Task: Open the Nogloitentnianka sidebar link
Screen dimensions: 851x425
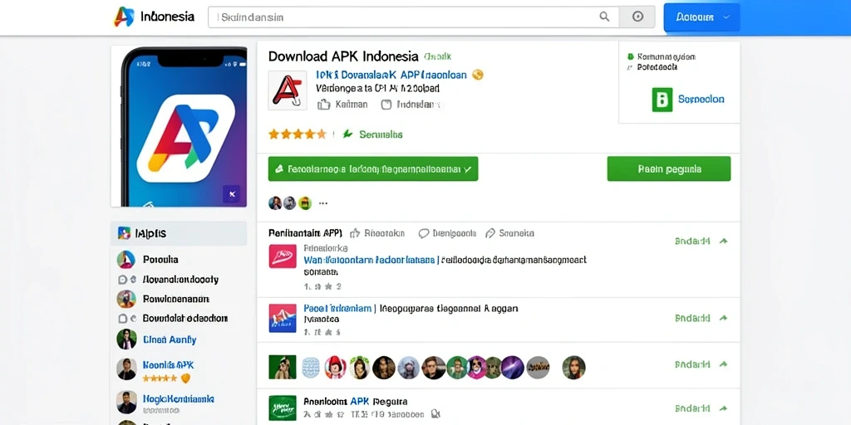Action: pos(179,399)
